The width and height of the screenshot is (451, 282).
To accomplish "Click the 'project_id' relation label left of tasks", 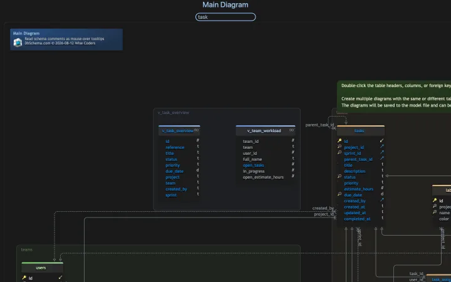I will click(324, 214).
